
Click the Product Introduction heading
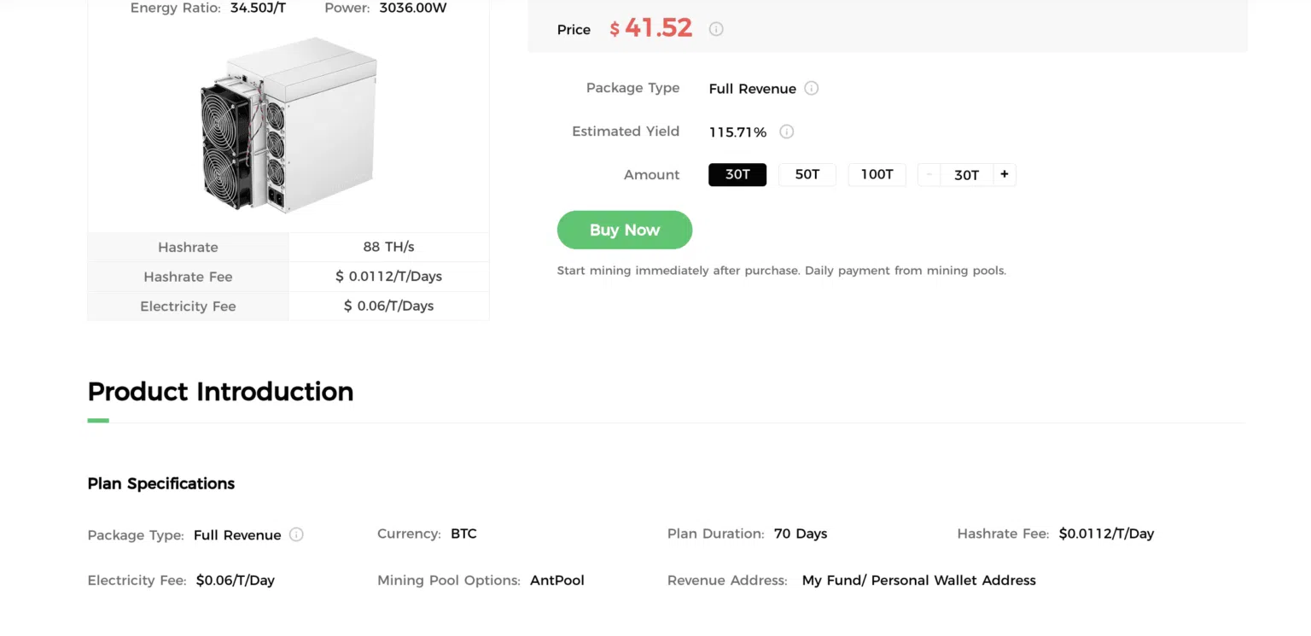click(220, 391)
